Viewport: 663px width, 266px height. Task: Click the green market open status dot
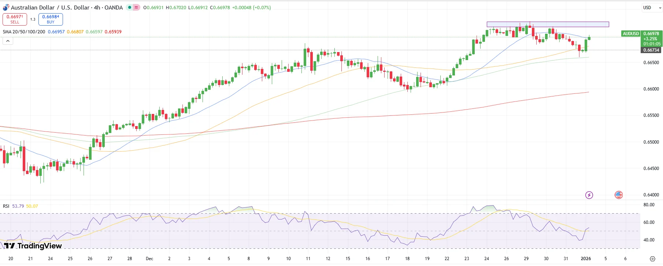pyautogui.click(x=130, y=7)
